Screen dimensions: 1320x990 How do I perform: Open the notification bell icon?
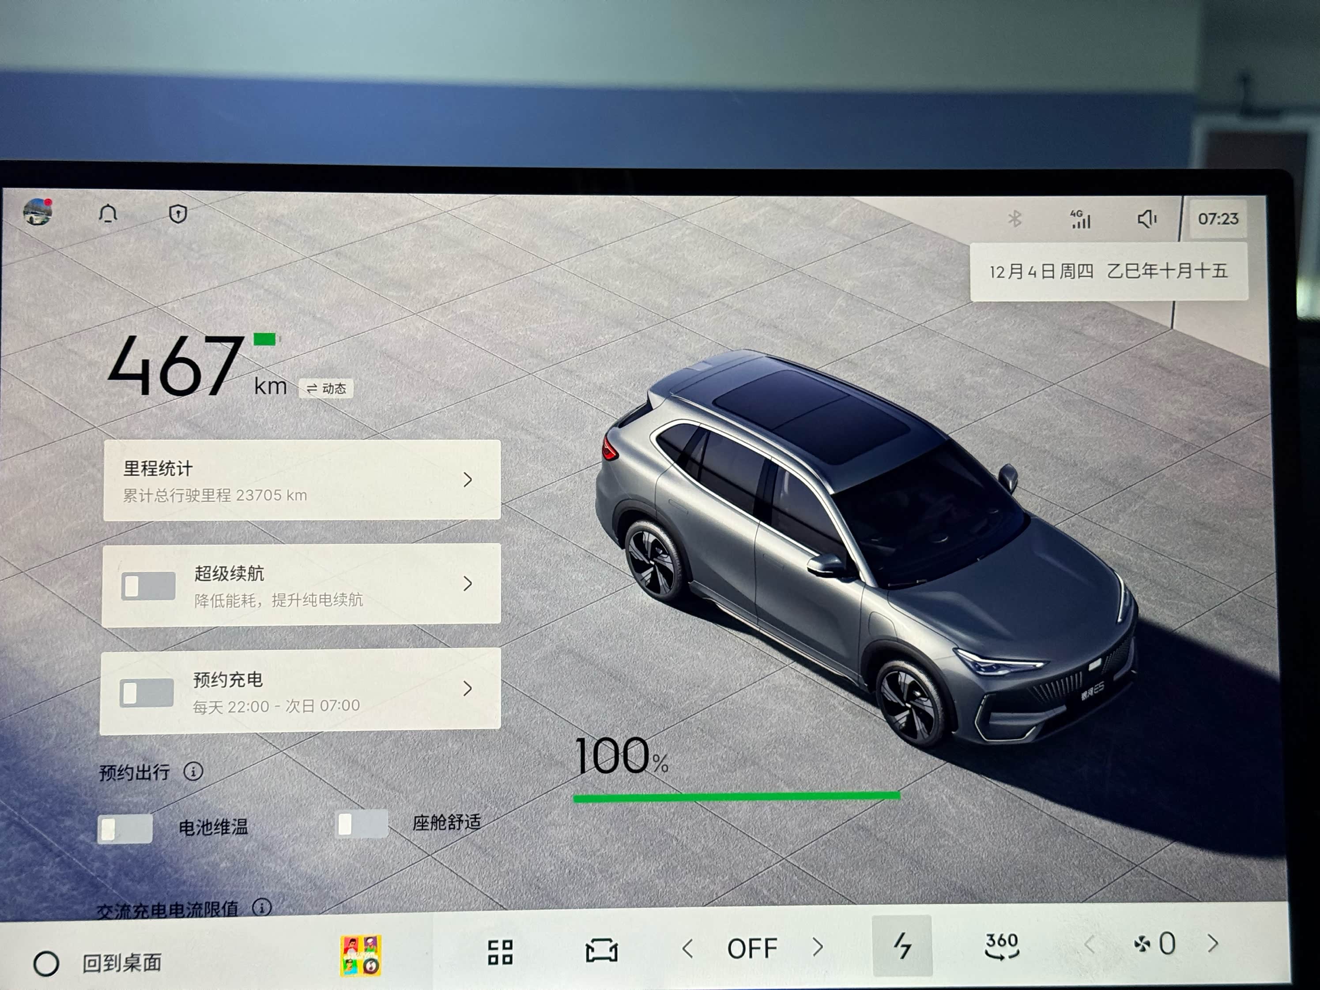(108, 214)
